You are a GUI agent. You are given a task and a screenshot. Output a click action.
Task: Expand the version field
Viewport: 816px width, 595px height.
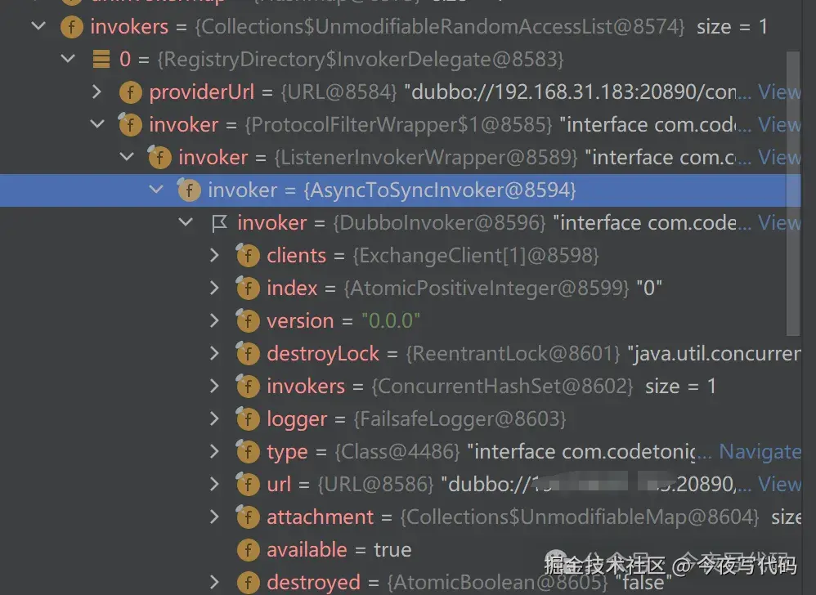point(214,320)
